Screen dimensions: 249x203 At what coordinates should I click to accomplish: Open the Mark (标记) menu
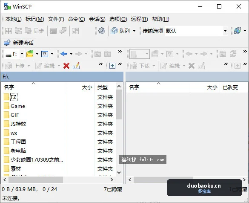pyautogui.click(x=35, y=19)
